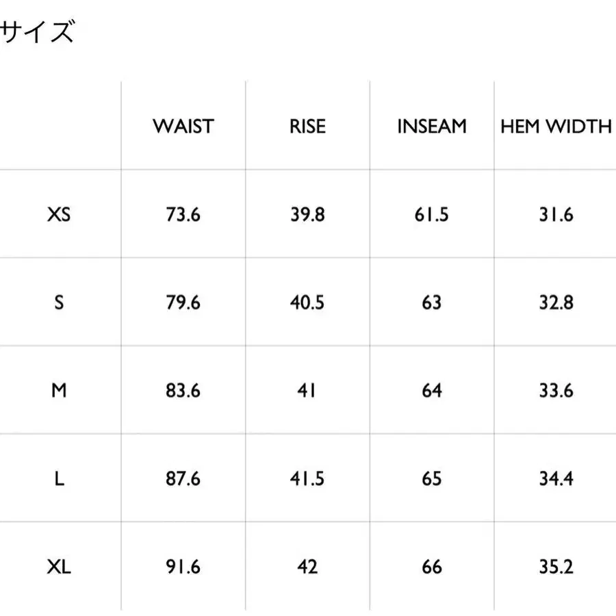Click the L size row label

[x=59, y=478]
